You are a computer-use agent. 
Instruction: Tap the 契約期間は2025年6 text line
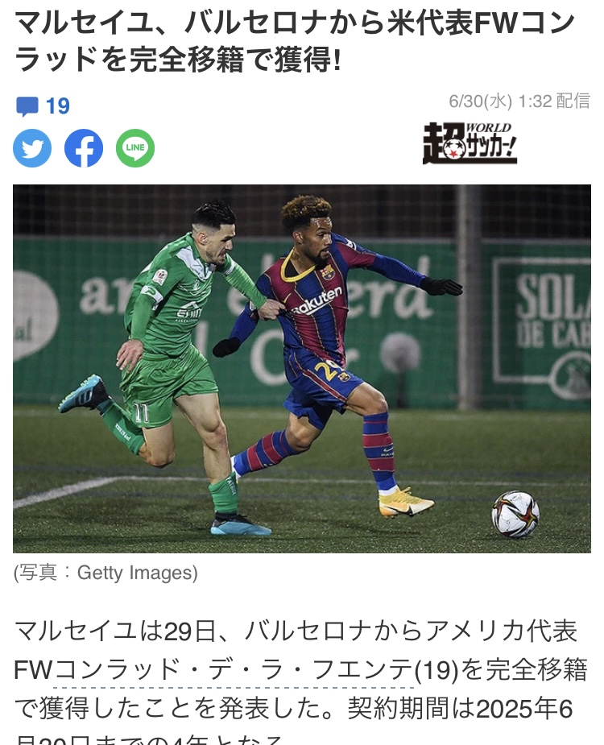[x=460, y=709]
